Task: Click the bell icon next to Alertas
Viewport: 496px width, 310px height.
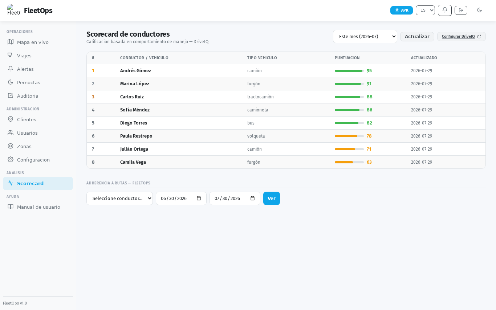Action: pos(11,69)
